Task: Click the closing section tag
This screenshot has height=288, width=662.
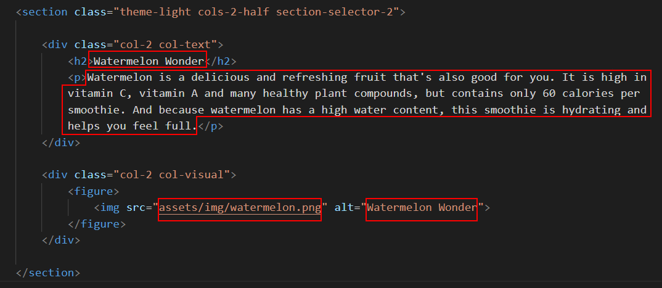Action: [47, 273]
